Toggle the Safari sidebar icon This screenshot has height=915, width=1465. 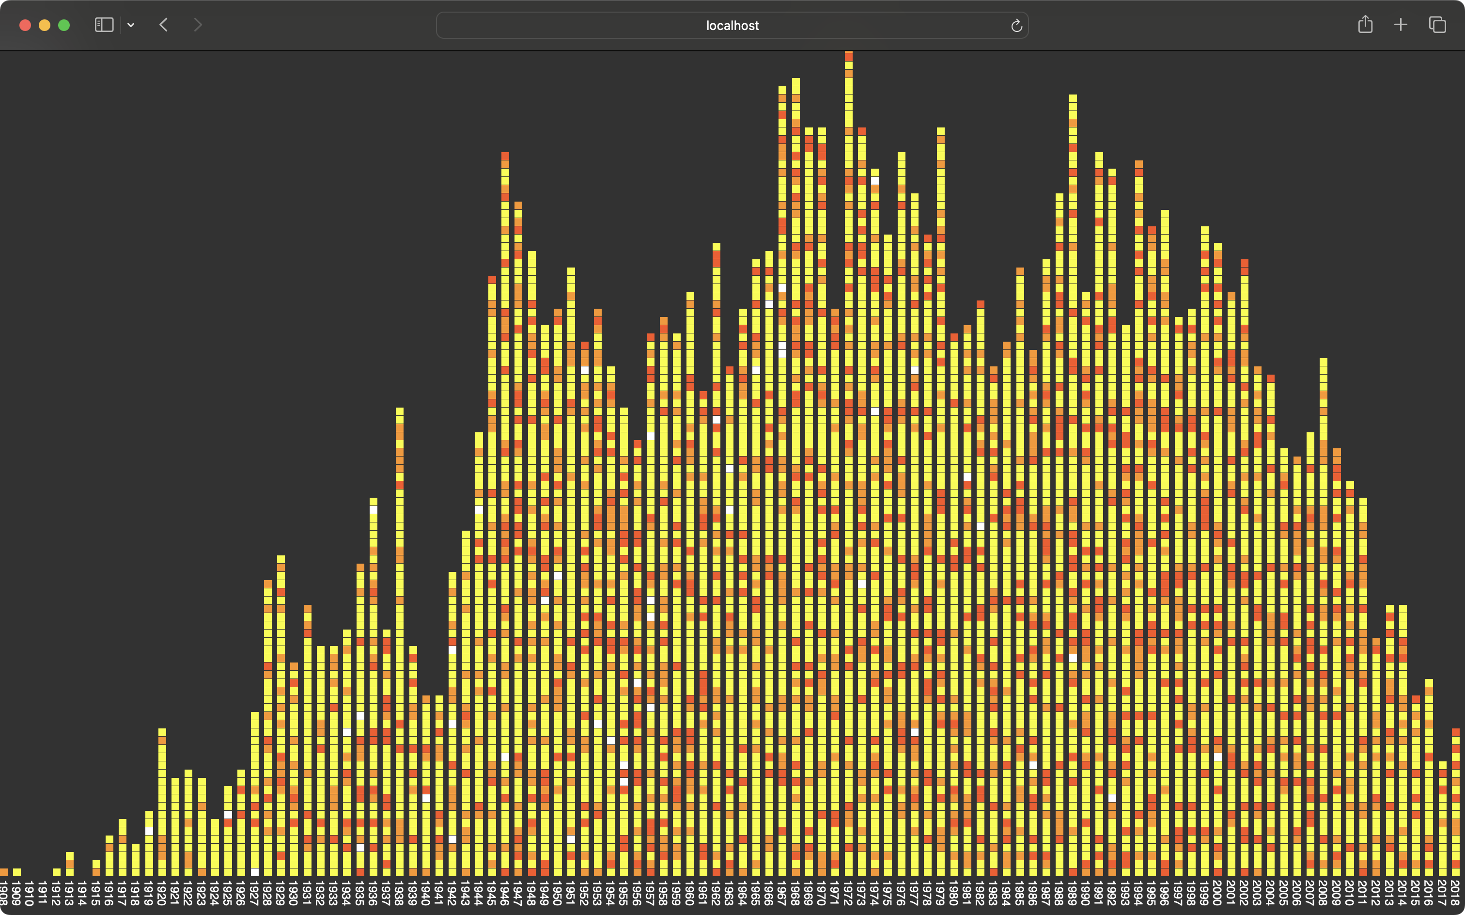[104, 25]
